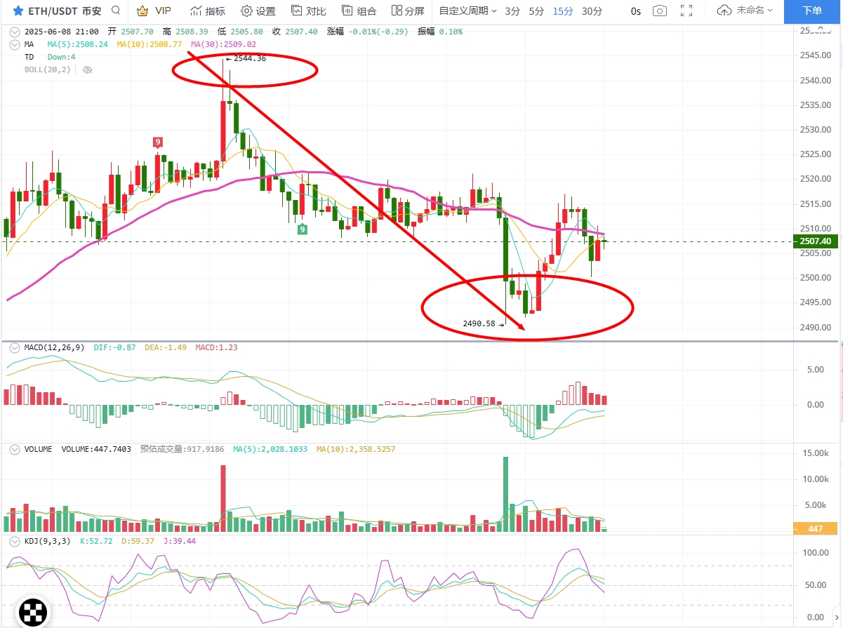Open 设置 chart settings
This screenshot has width=843, height=628.
pos(258,11)
